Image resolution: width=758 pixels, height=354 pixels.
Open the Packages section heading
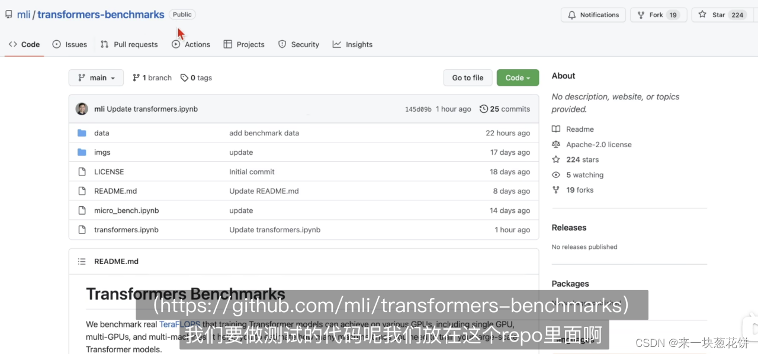coord(570,284)
